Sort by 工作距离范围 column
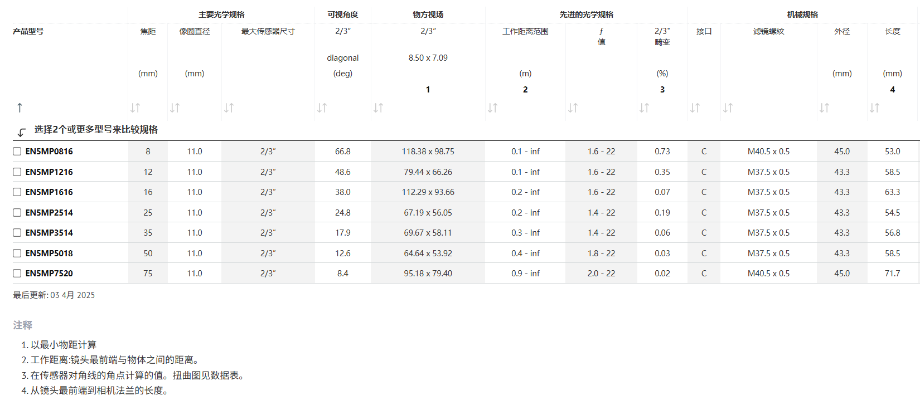This screenshot has height=400, width=920. pyautogui.click(x=493, y=108)
